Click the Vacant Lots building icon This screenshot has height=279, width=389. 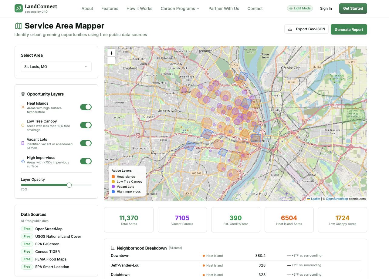pos(23,143)
